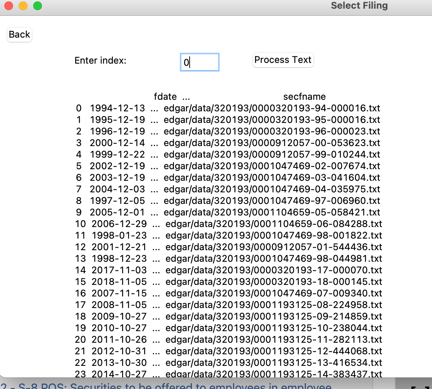Pick filing row 8 dated 1997-12-05
This screenshot has width=432, height=389.
tap(228, 201)
